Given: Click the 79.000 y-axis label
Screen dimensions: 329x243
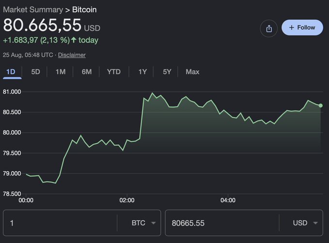Looking at the screenshot, I should tap(12, 173).
